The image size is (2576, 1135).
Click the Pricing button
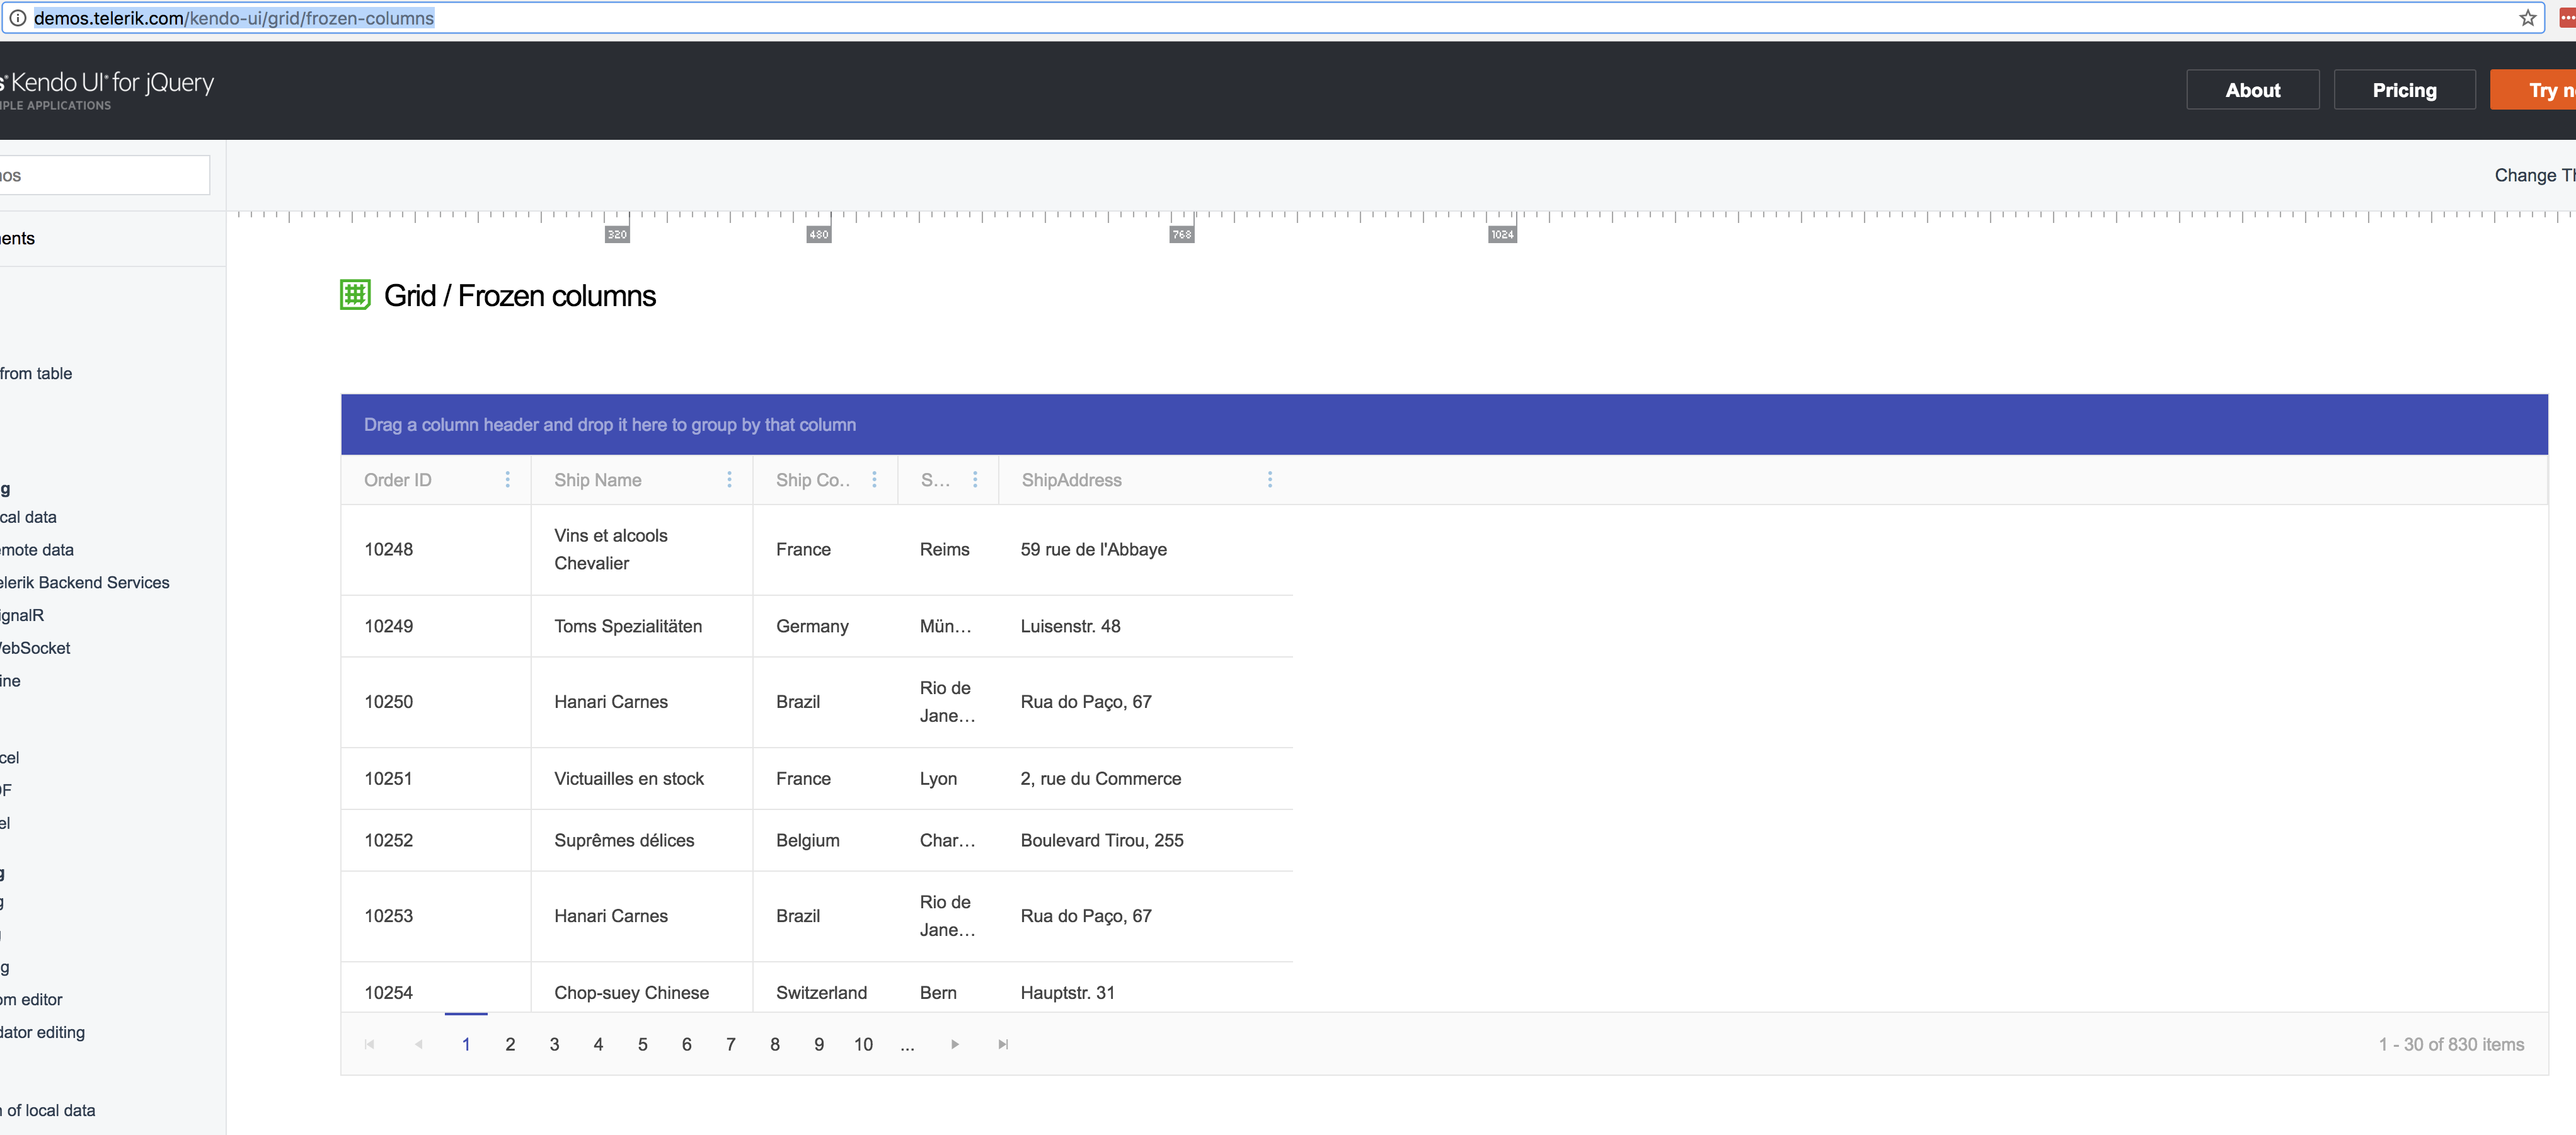click(x=2404, y=90)
